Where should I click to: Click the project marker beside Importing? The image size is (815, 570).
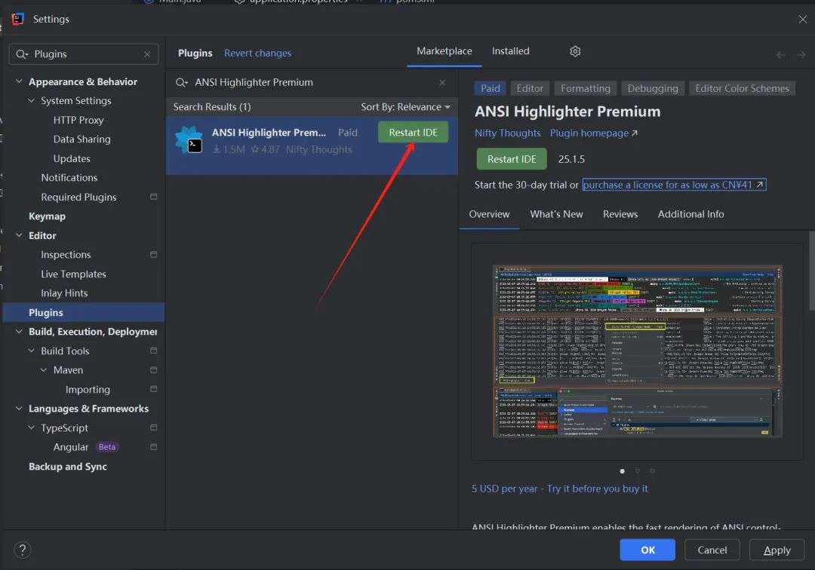coord(153,389)
